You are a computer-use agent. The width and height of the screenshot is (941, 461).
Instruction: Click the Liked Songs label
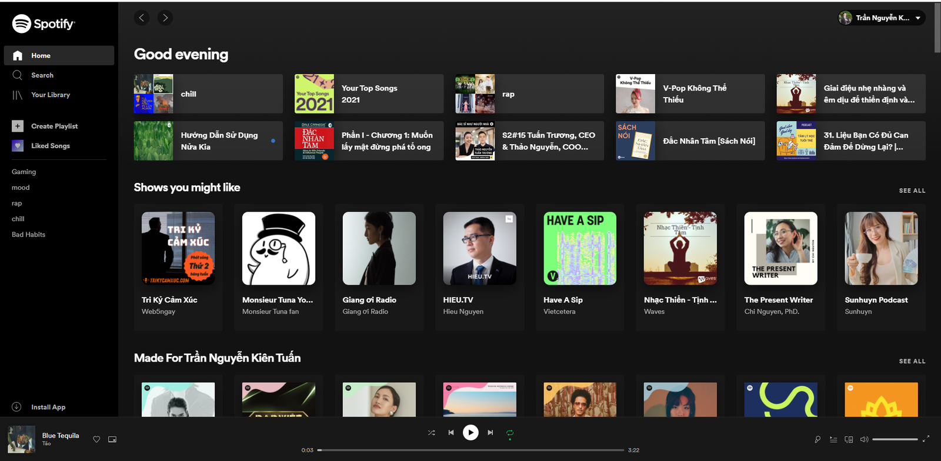pos(51,146)
